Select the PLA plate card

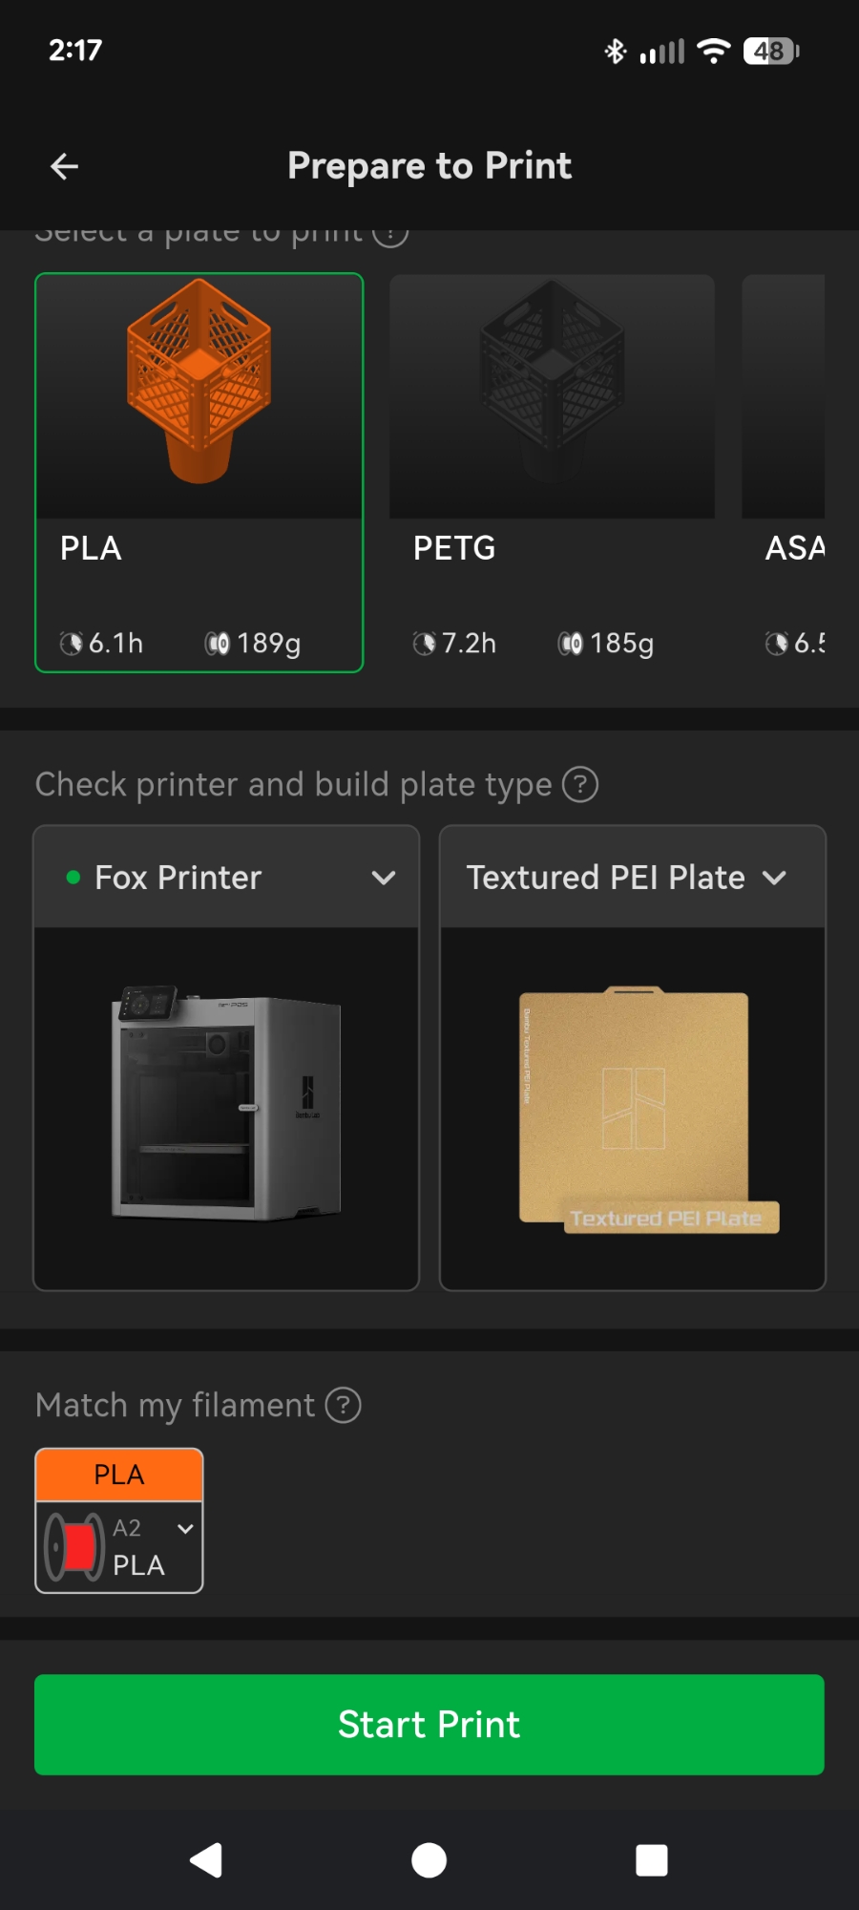click(199, 473)
